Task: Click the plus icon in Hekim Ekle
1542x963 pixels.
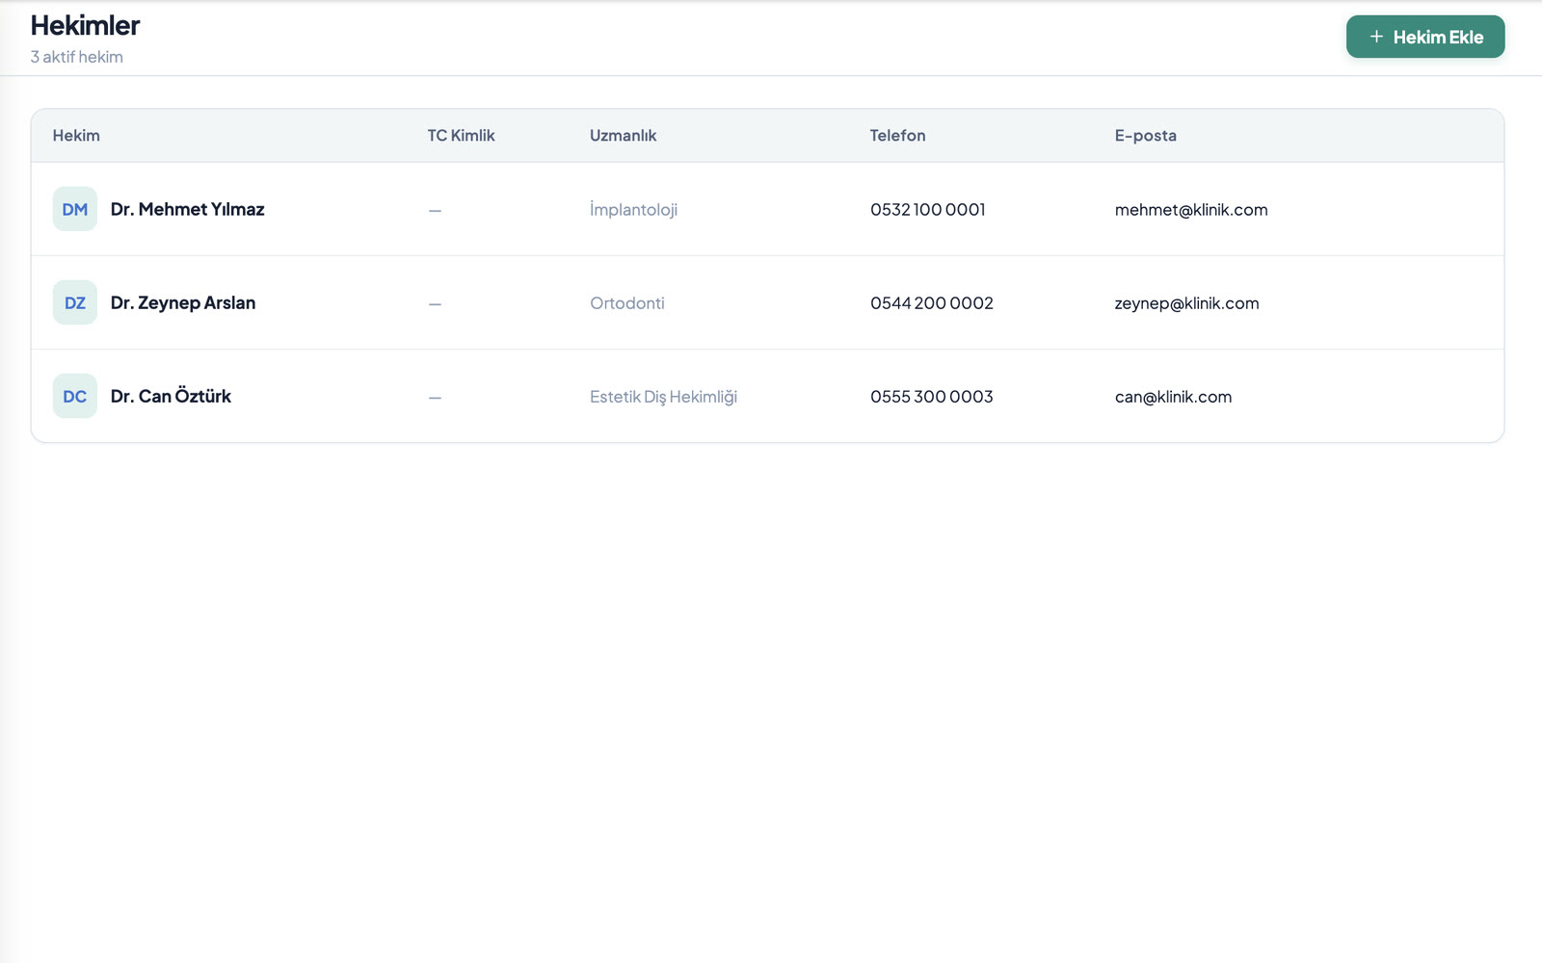Action: [x=1376, y=37]
